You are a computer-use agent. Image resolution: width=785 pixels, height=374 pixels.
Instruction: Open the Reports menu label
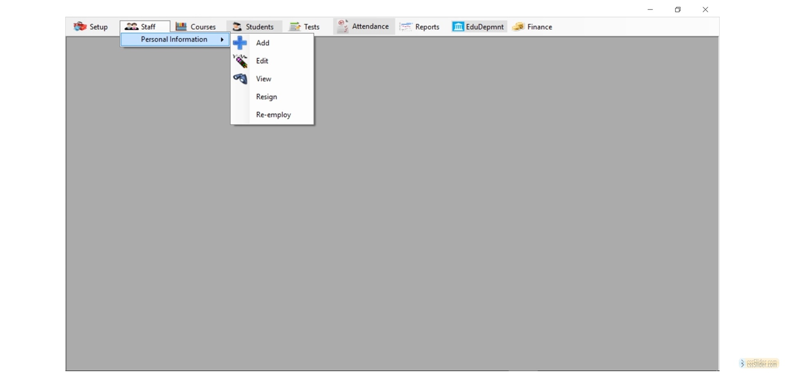(x=427, y=27)
